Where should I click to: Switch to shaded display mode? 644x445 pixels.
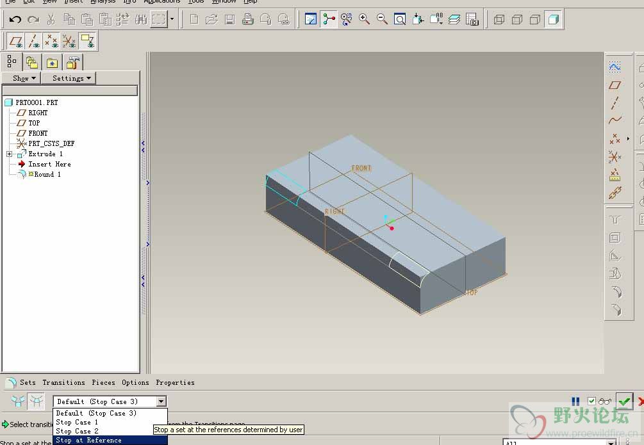coord(553,19)
